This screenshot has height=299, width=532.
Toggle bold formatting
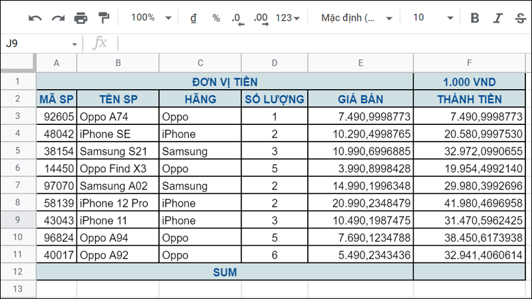coord(474,18)
